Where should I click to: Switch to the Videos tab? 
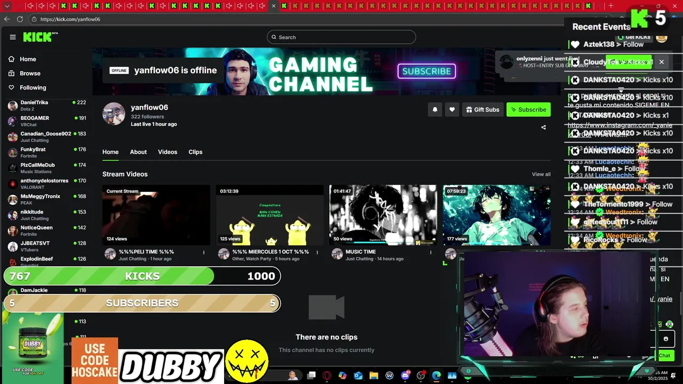[x=168, y=152]
